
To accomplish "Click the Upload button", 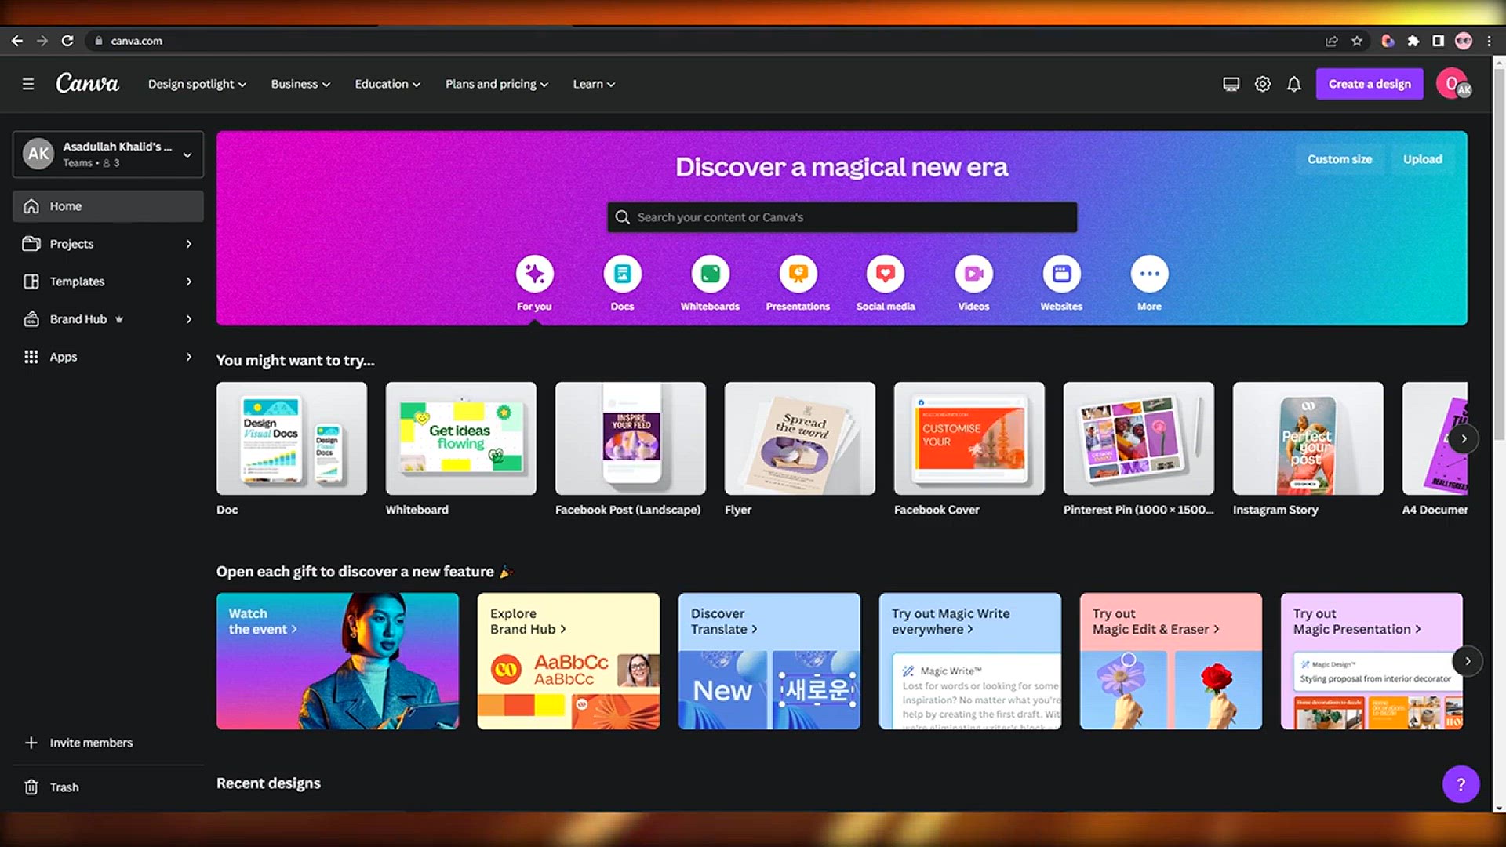I will tap(1422, 159).
